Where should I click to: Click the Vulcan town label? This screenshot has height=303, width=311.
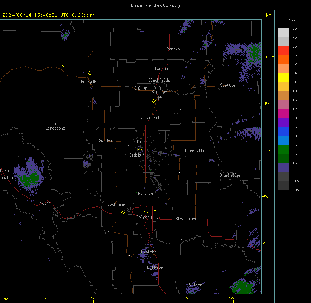coord(196,285)
